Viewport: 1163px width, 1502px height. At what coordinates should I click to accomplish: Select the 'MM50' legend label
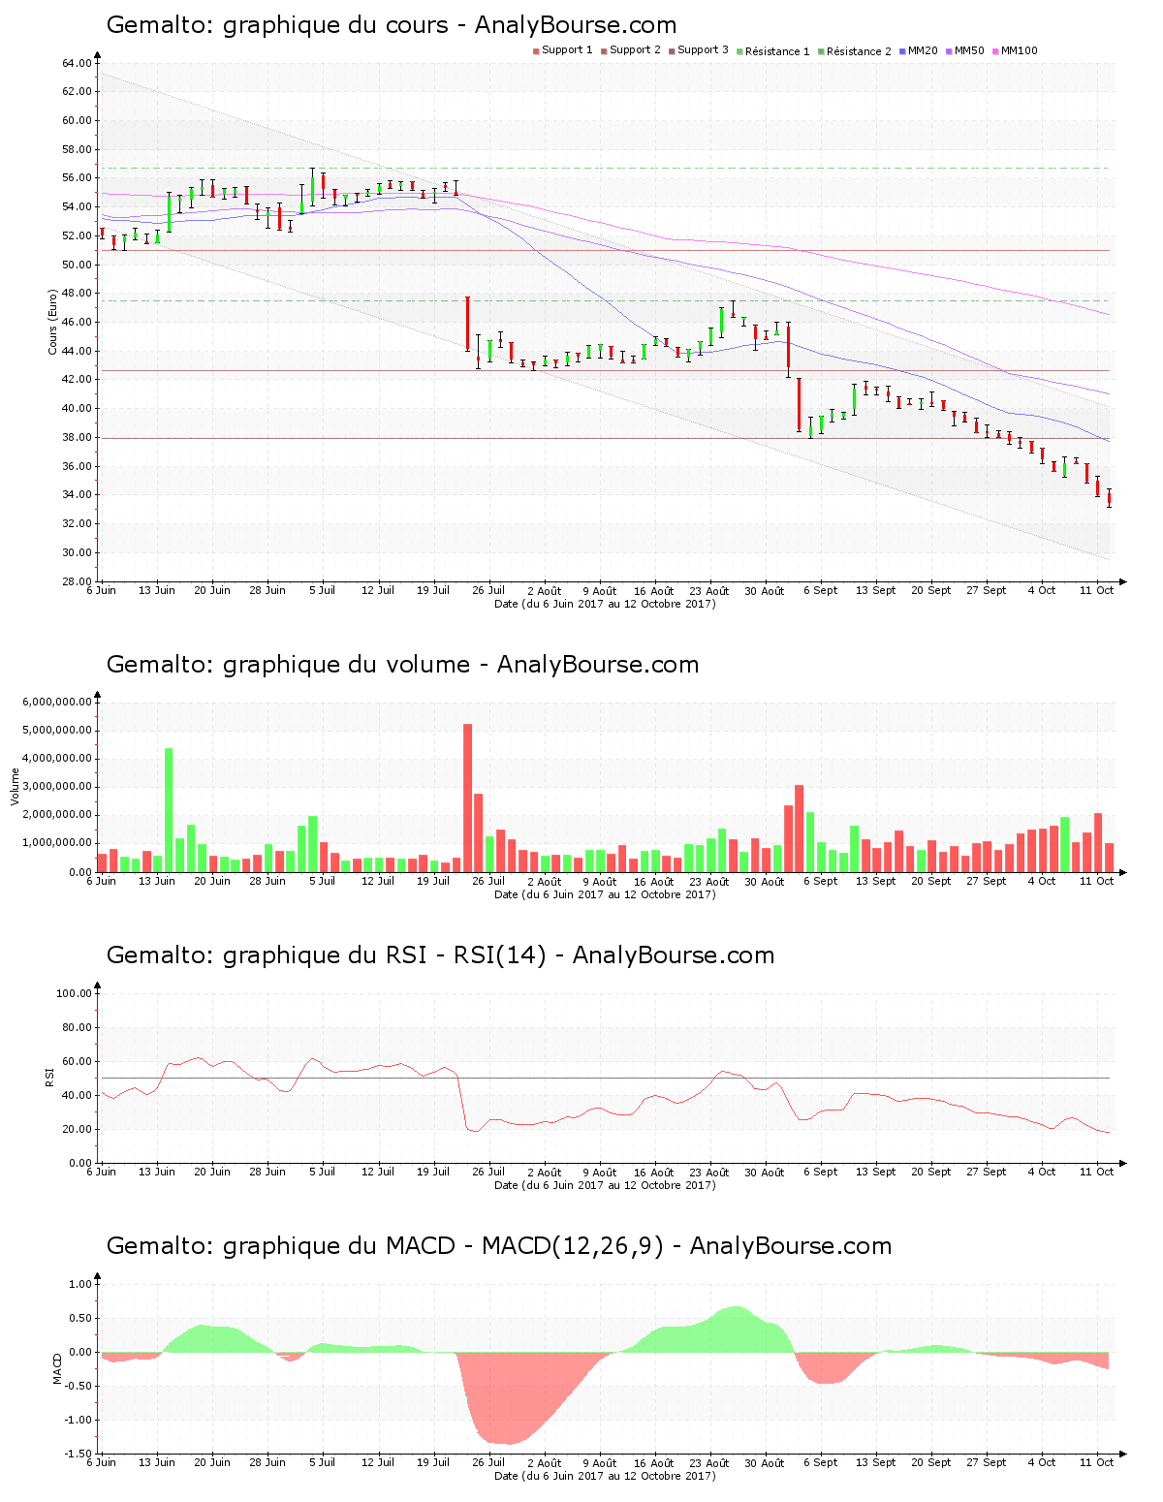pos(969,50)
